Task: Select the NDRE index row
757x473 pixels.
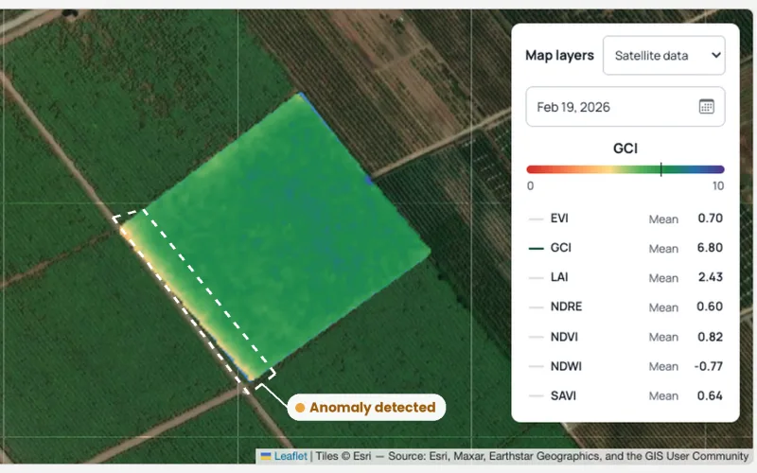Action: coord(625,307)
